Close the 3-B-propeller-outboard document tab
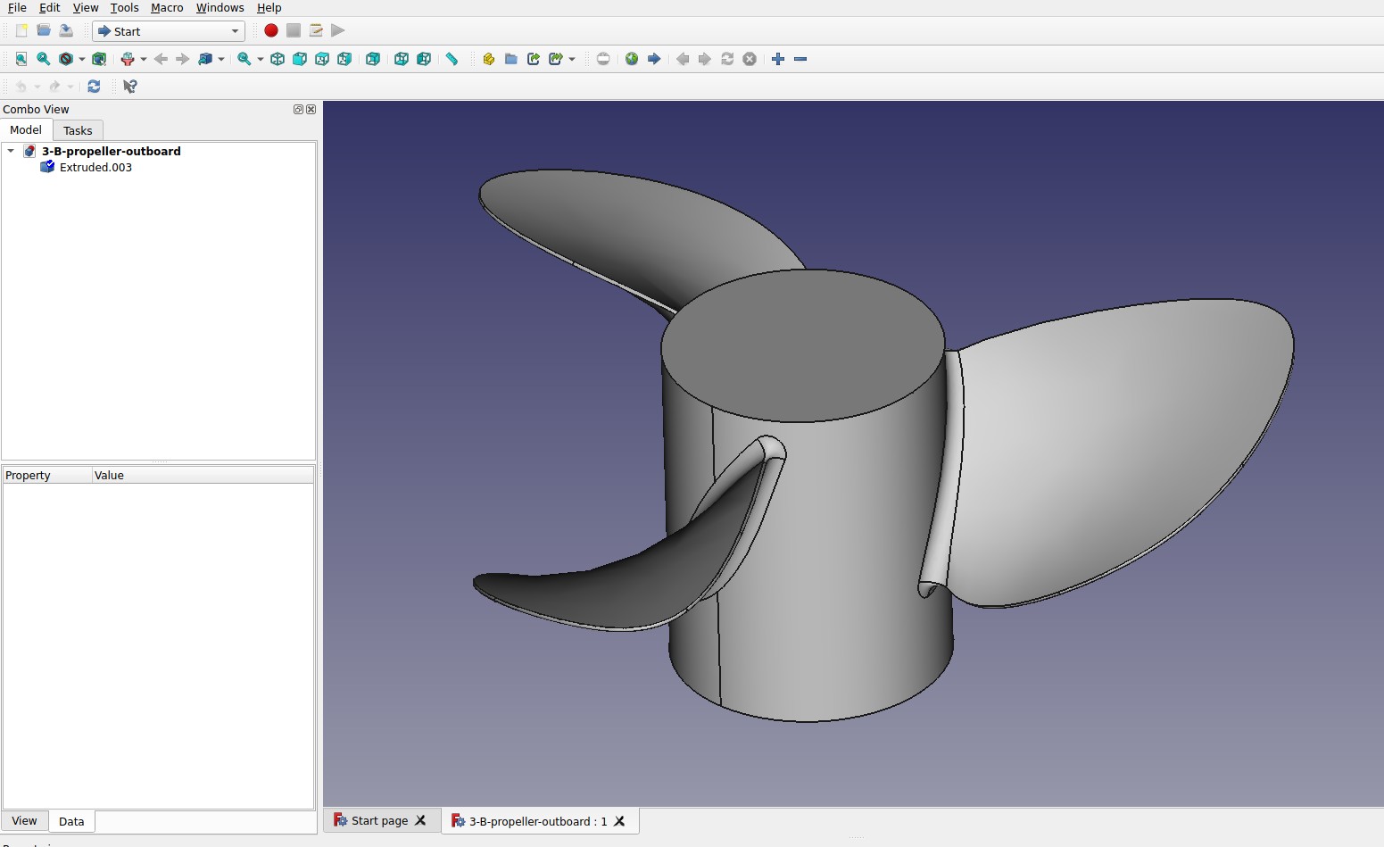Viewport: 1384px width, 847px height. 619,821
